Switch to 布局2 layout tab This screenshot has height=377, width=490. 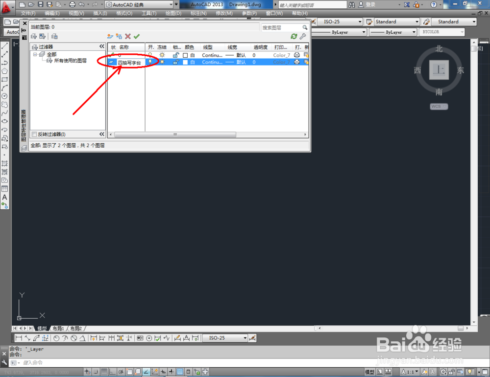click(76, 329)
